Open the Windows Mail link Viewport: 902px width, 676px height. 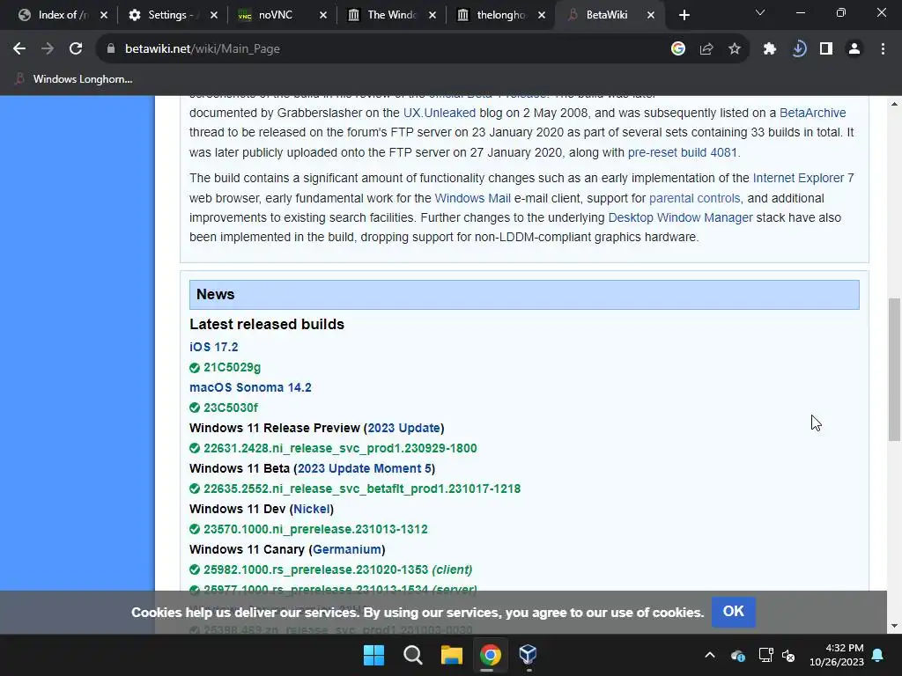(472, 198)
